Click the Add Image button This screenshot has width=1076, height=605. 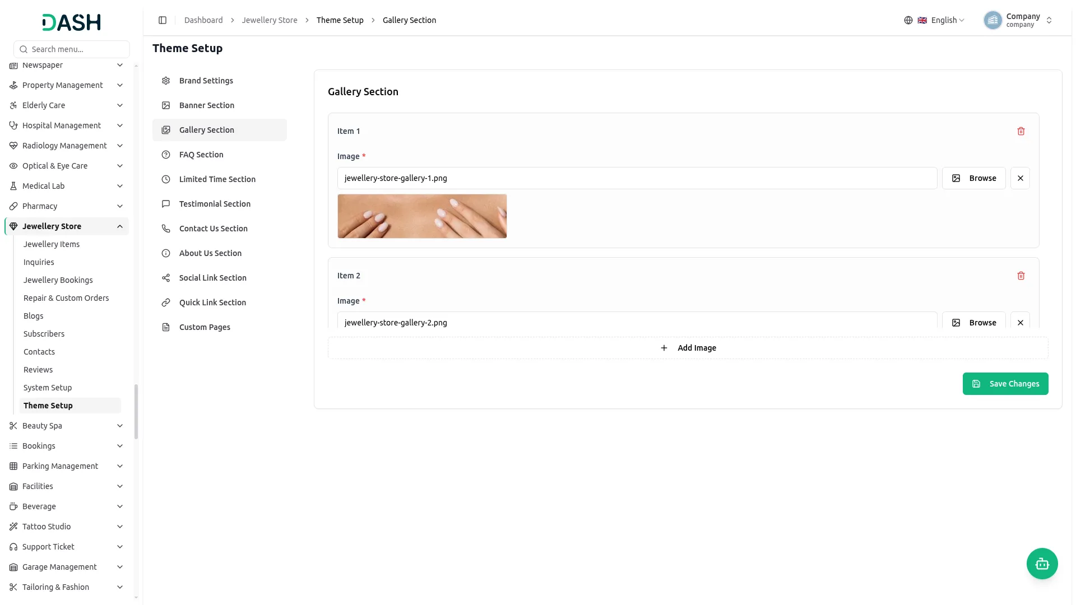coord(688,348)
